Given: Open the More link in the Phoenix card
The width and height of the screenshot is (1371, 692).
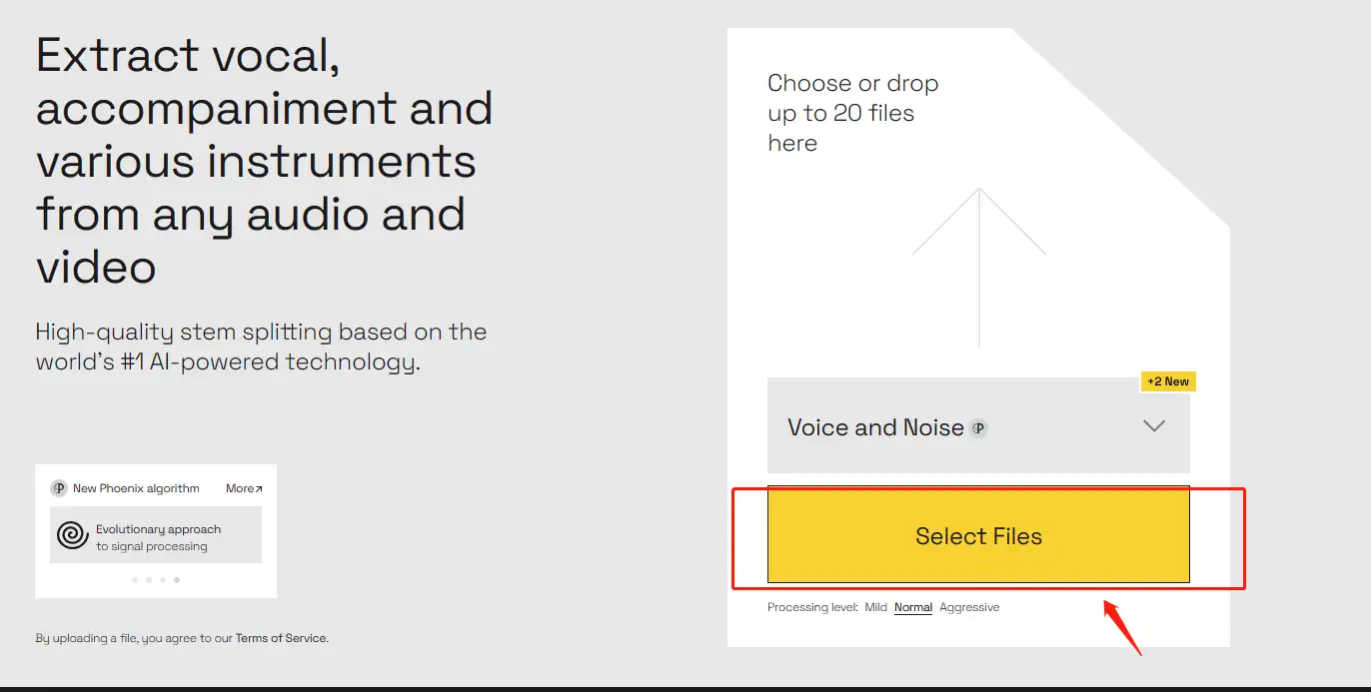Looking at the screenshot, I should [x=244, y=488].
